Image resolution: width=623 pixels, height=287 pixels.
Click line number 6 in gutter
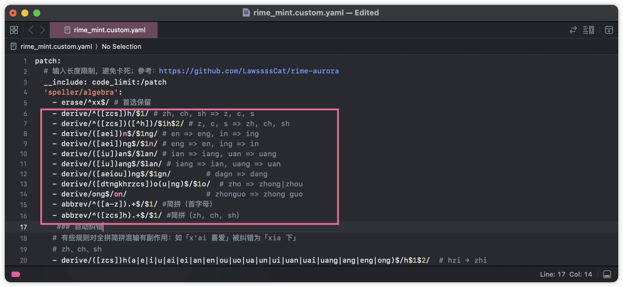click(25, 114)
